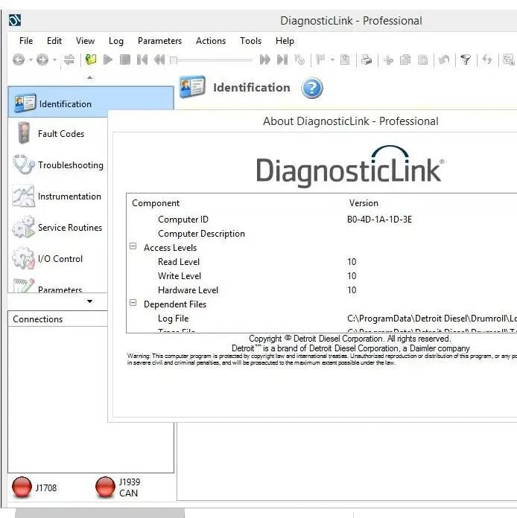Collapse the Dependent Files tree node

pos(133,304)
